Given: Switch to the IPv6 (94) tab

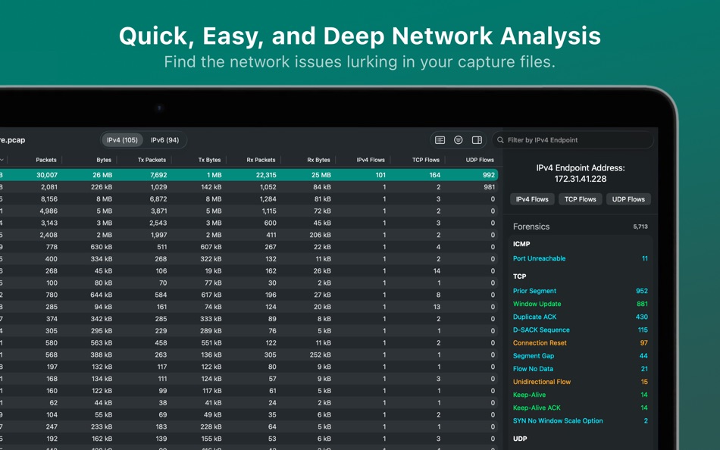Looking at the screenshot, I should click(165, 140).
